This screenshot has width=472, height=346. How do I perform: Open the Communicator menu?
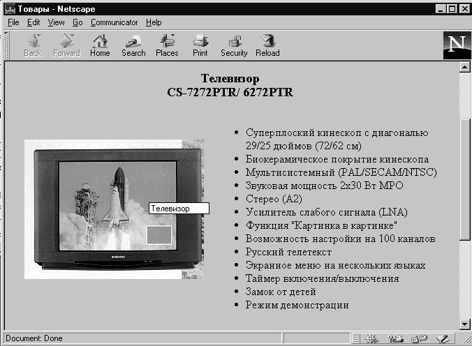[x=115, y=22]
